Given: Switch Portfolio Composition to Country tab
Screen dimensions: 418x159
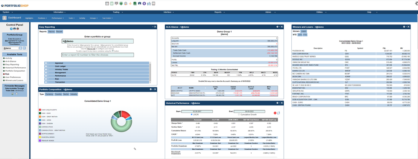Looking at the screenshot, I should click(x=58, y=94).
